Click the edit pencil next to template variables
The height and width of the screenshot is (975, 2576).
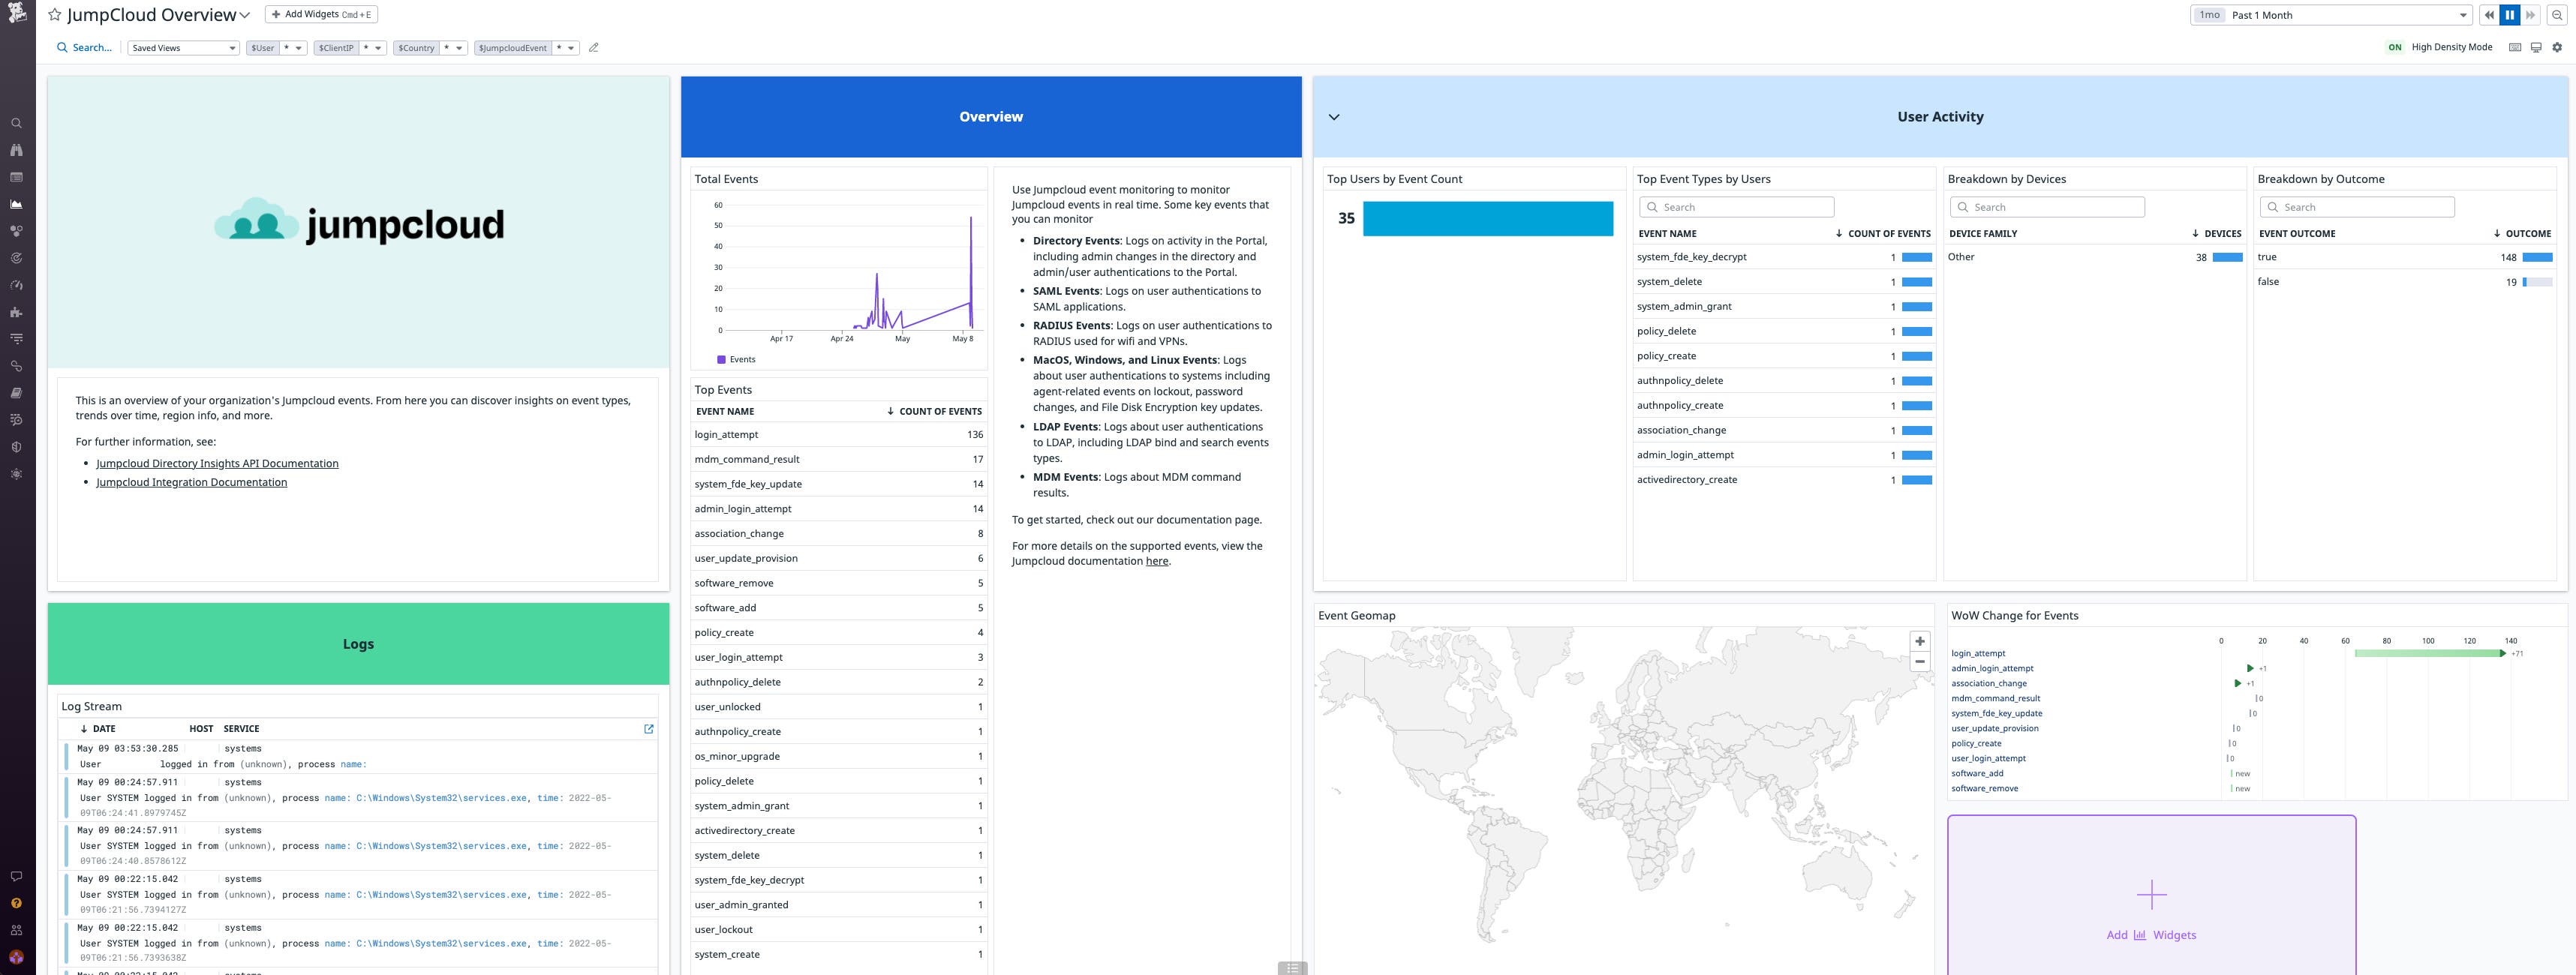tap(593, 47)
